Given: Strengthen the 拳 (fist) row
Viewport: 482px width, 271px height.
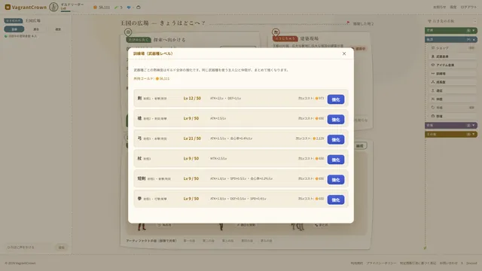Looking at the screenshot, I should (x=336, y=200).
